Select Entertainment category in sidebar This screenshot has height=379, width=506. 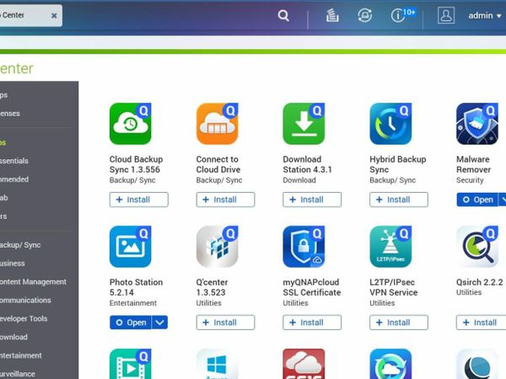(20, 355)
